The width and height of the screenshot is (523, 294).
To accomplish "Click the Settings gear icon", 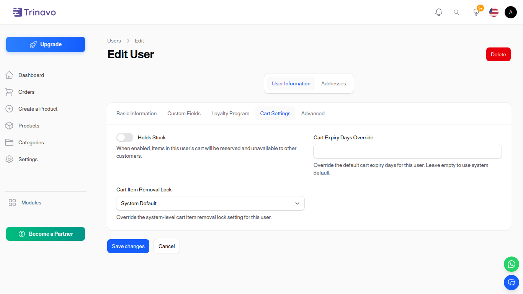I will pos(9,159).
